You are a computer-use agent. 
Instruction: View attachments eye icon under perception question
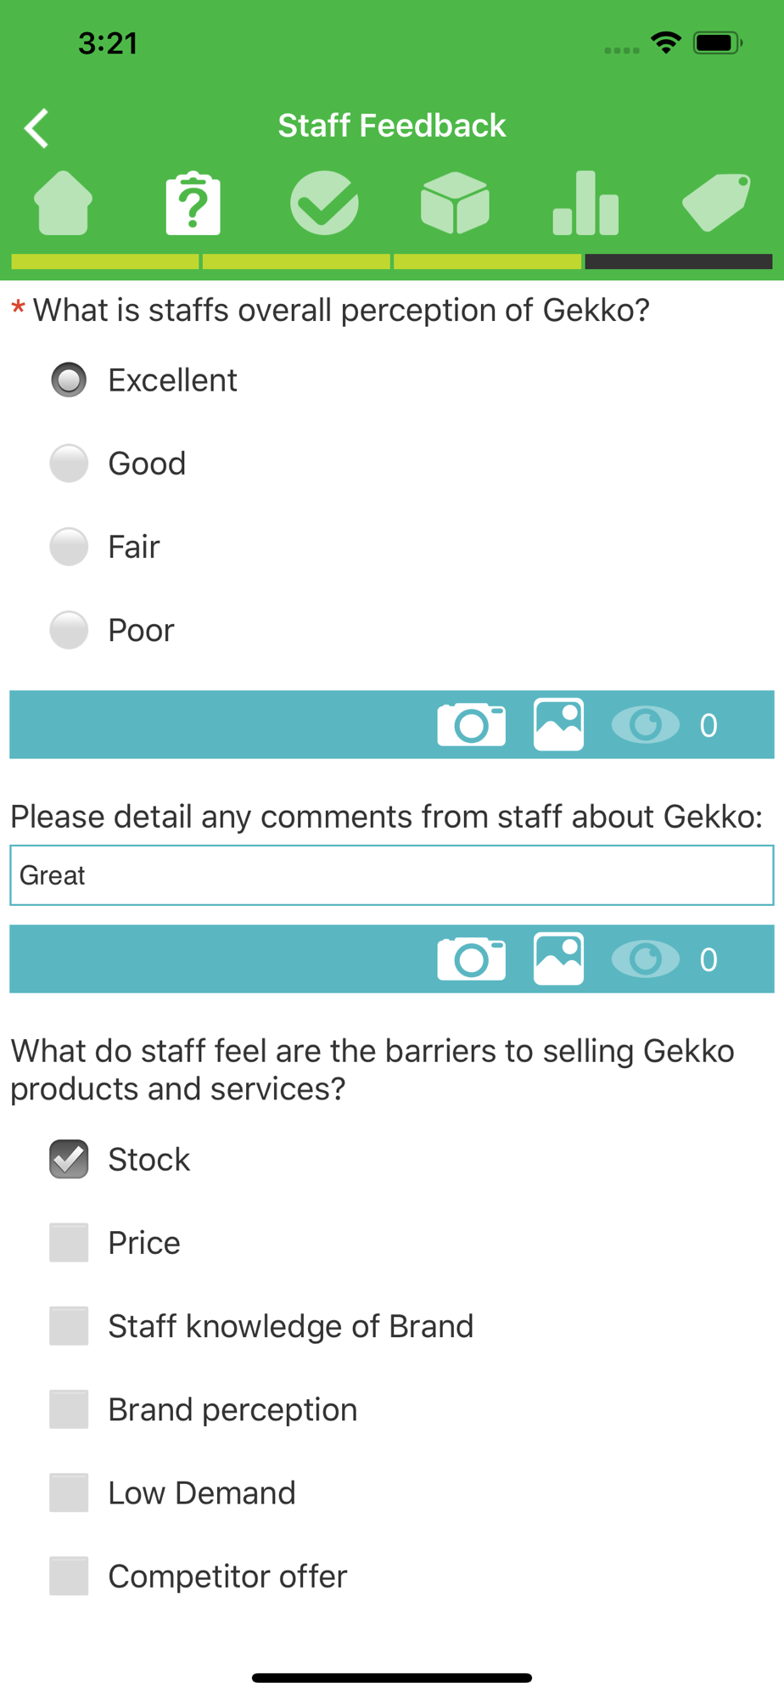[x=646, y=725]
